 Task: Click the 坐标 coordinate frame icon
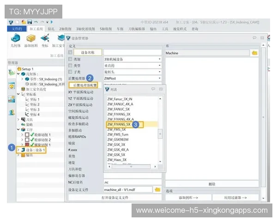tap(45, 39)
